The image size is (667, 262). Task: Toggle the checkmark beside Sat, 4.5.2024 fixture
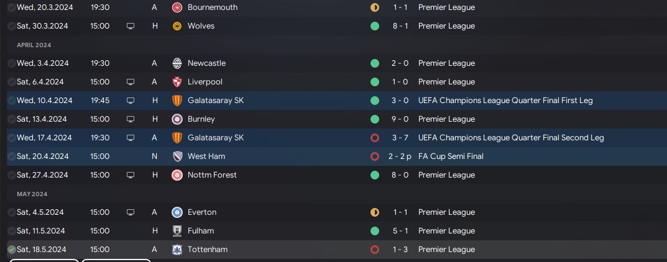(x=11, y=212)
